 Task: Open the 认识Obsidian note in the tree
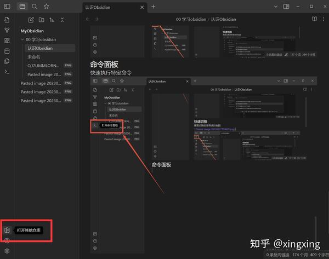(x=50, y=48)
